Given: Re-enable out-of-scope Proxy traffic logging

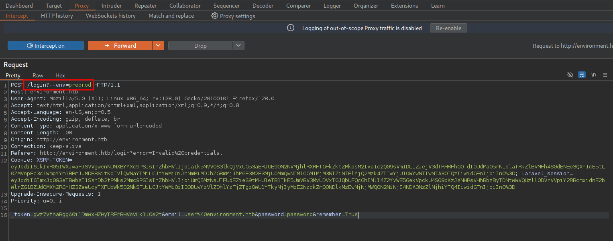Looking at the screenshot, I should pos(448,28).
